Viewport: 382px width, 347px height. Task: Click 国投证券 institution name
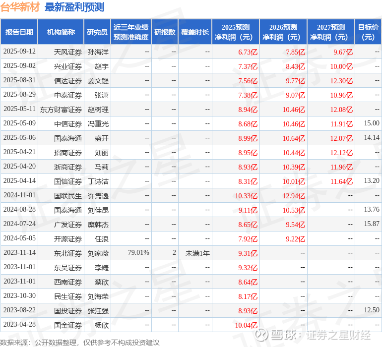pos(68,311)
